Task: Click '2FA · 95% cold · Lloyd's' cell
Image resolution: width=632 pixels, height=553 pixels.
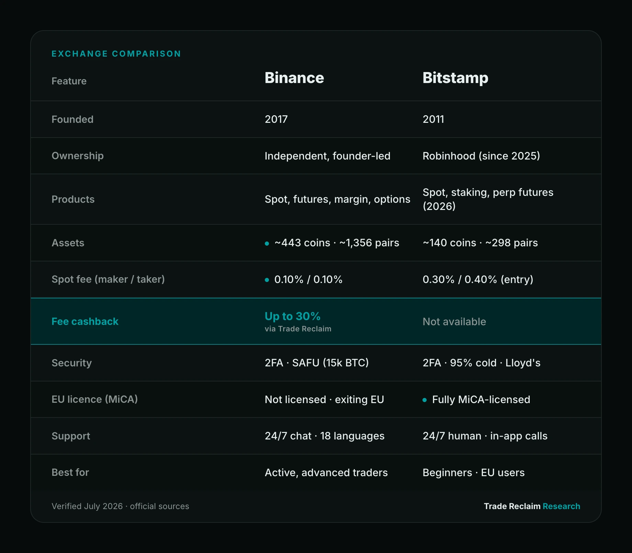Action: [482, 363]
